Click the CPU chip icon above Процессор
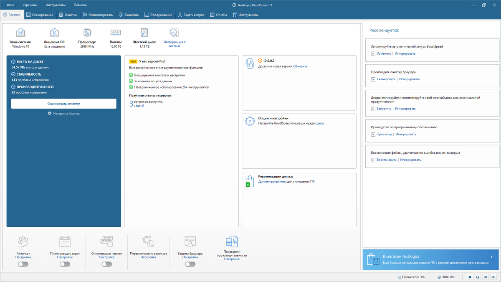 (88, 33)
